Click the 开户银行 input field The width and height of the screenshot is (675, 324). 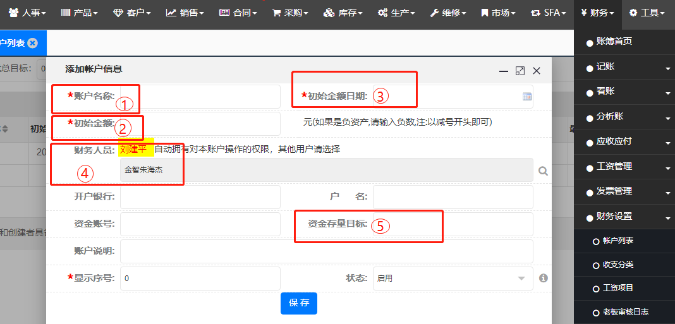[200, 197]
